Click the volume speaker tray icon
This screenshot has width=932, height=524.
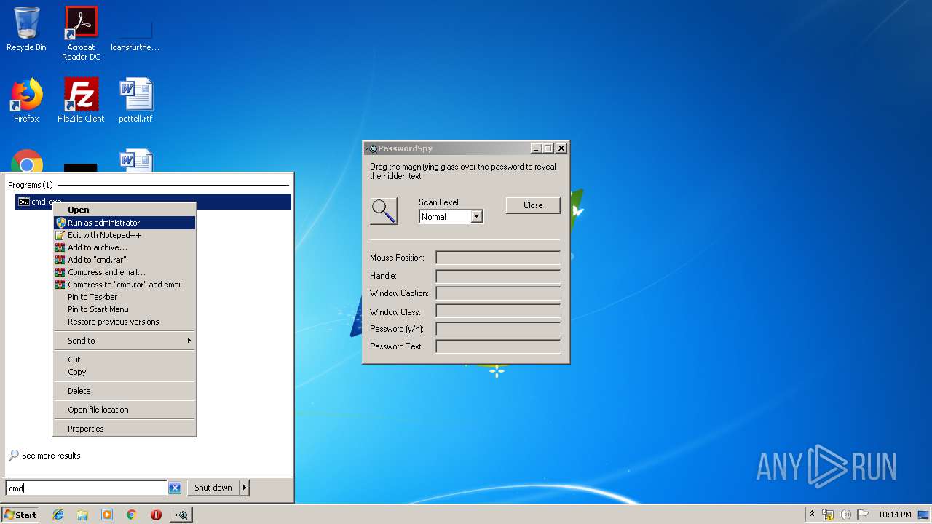tap(845, 515)
